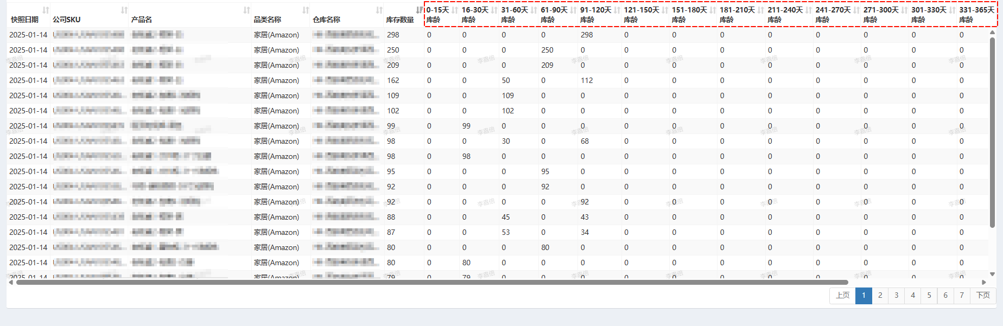Sort by 211-240天库龄 column sort icon
Screen dimensions: 1003x326
coord(809,10)
